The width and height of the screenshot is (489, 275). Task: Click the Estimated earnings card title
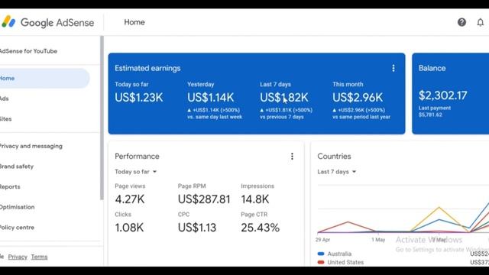tap(147, 68)
